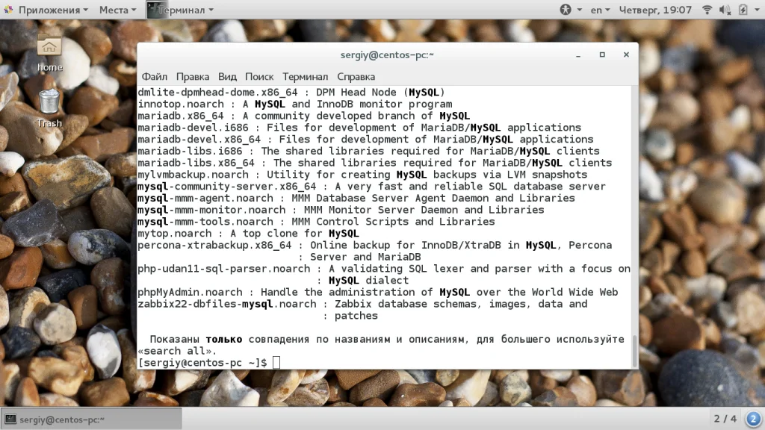
Task: Open the Правка menu in terminal
Action: 193,77
